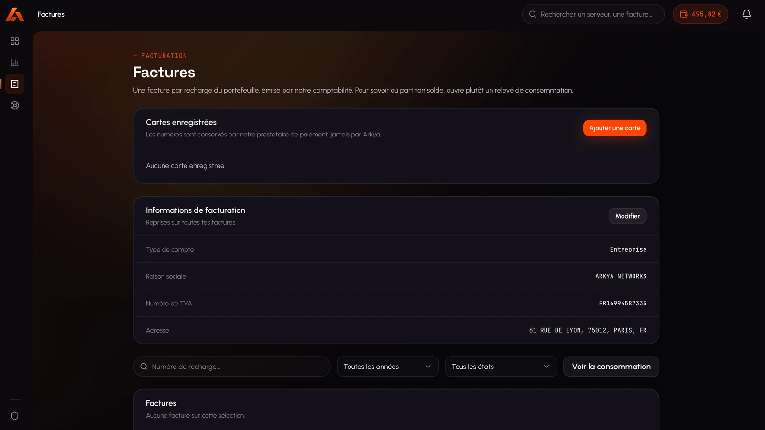Click the Adresse row value
The height and width of the screenshot is (430, 765).
[x=588, y=330]
